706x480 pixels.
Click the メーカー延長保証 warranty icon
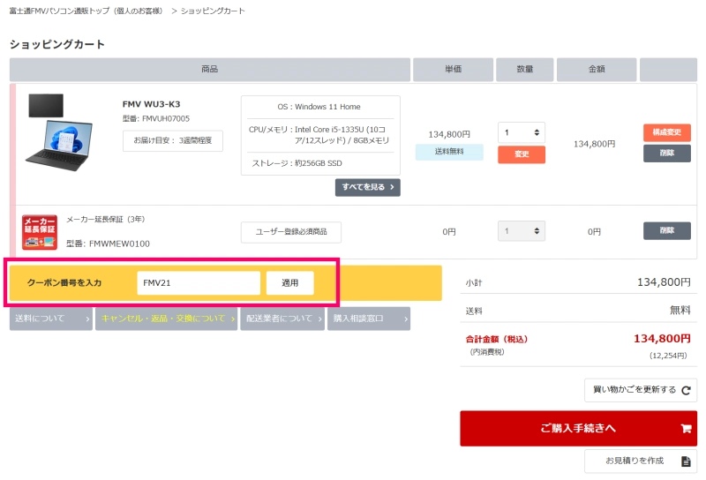(40, 232)
